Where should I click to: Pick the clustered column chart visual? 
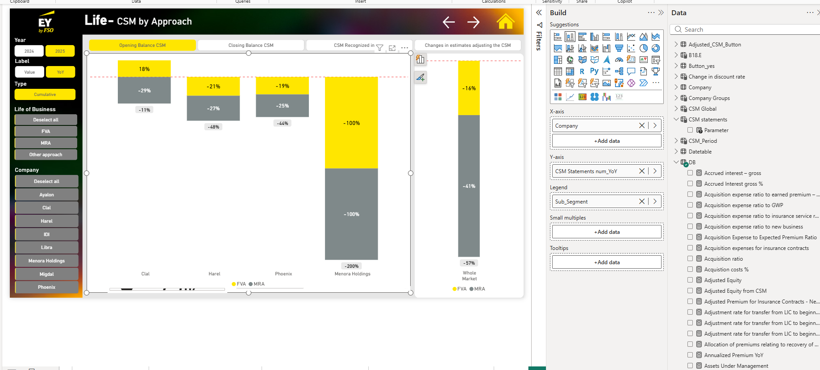pyautogui.click(x=594, y=37)
